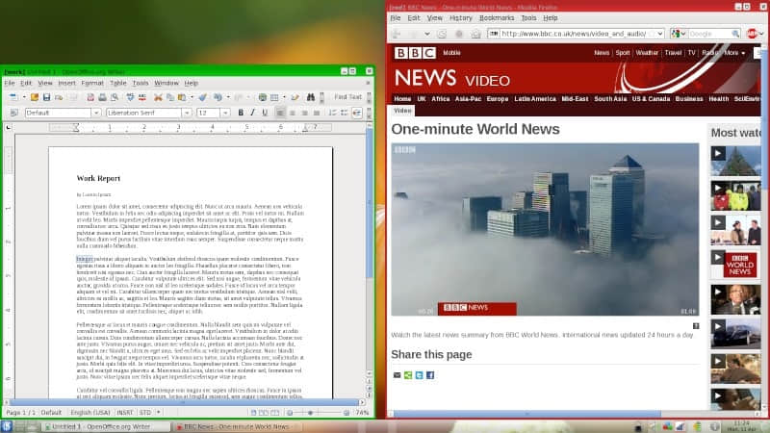Image resolution: width=770 pixels, height=433 pixels.
Task: Click the Cut scissors icon in Writer
Action: 159,97
